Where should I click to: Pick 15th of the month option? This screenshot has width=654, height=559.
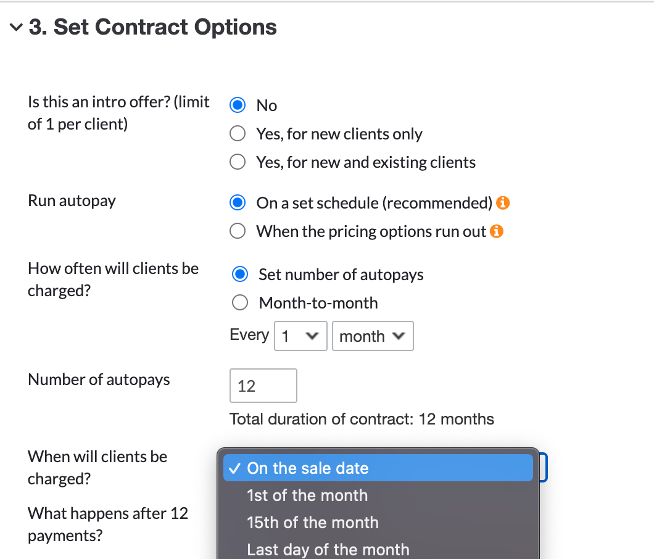312,523
